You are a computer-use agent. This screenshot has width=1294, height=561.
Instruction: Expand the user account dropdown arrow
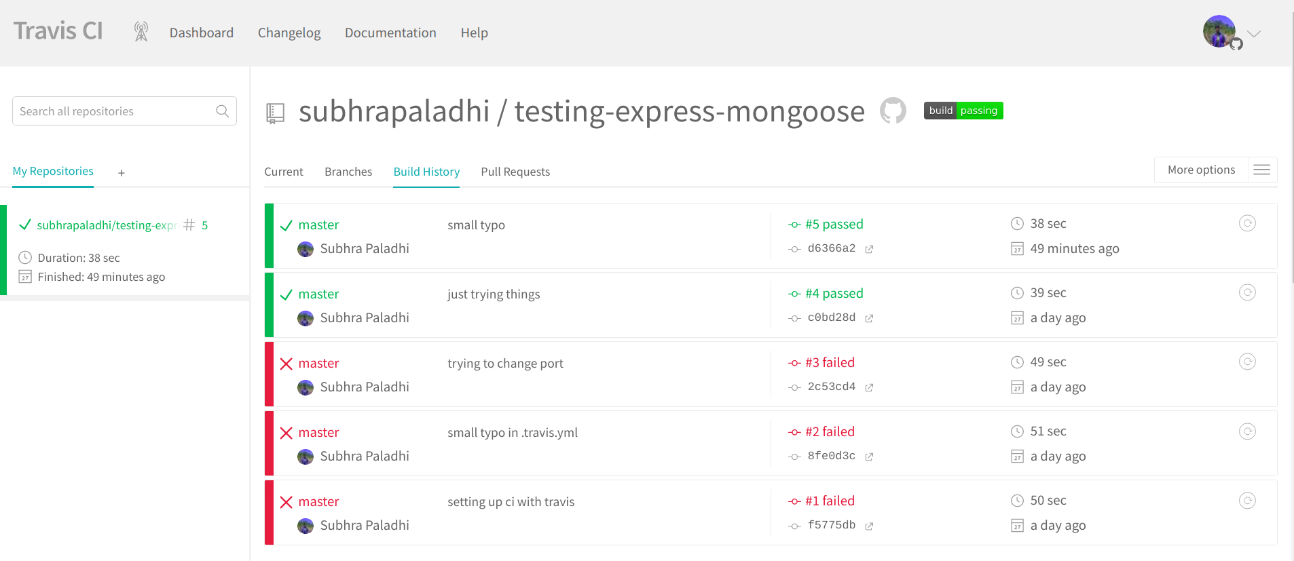(1254, 33)
